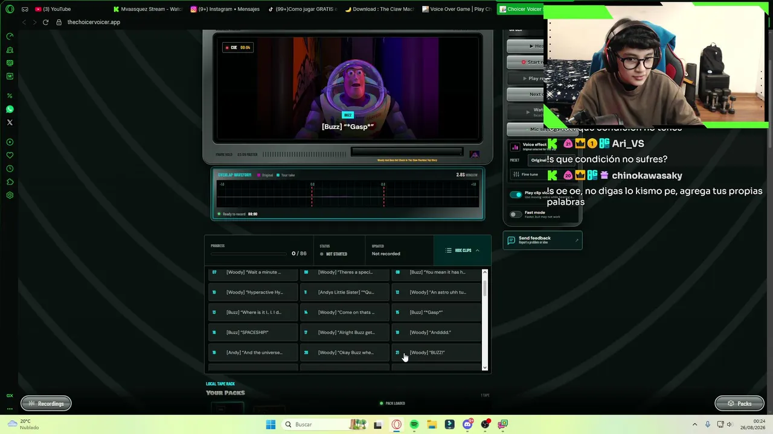Open Extensions cube icon in sidebar

[x=10, y=182]
